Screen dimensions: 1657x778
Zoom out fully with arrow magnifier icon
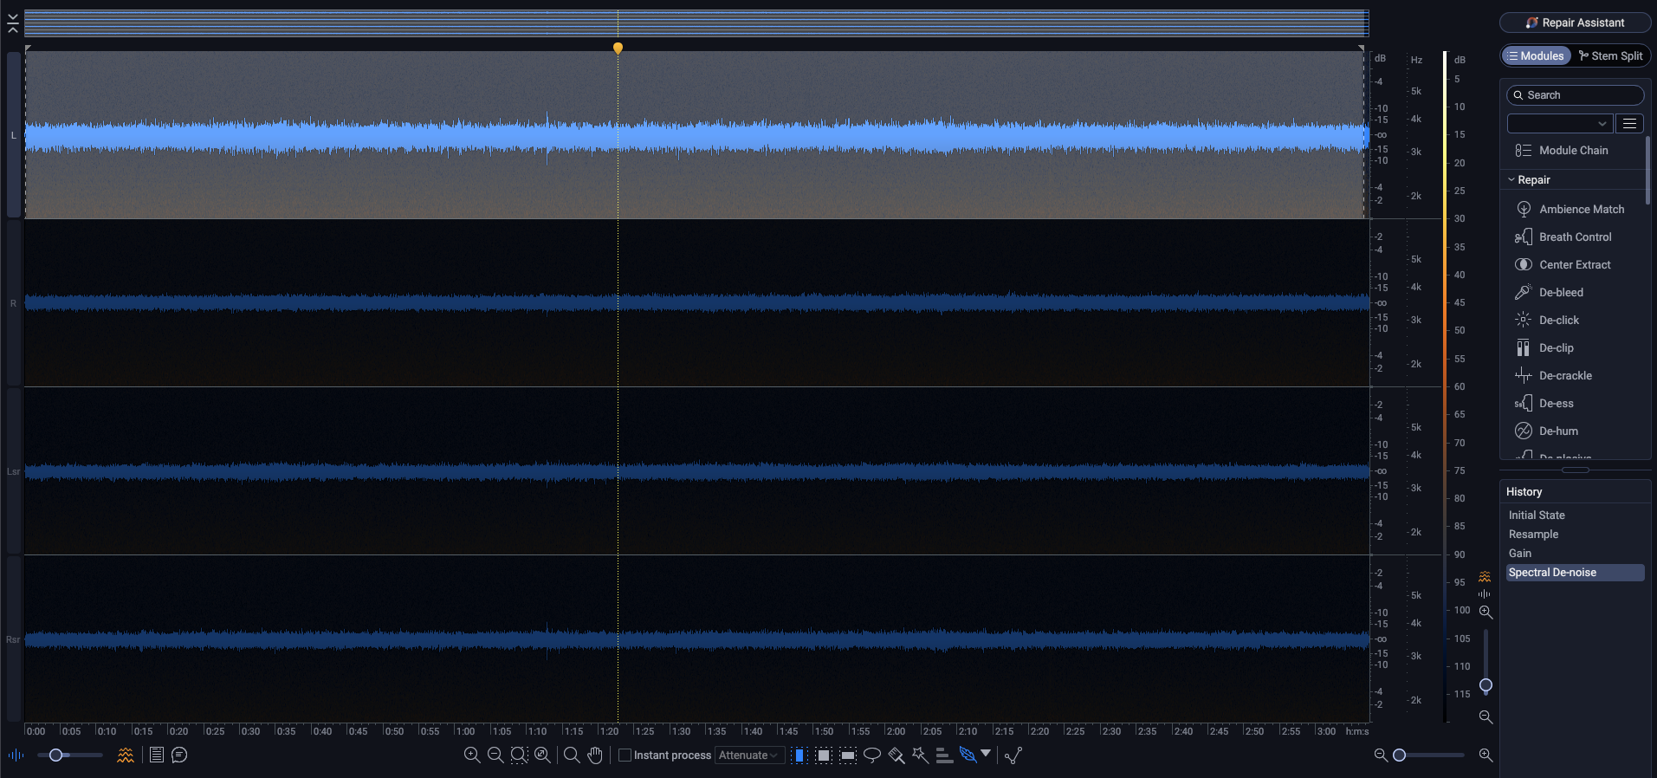pyautogui.click(x=542, y=755)
